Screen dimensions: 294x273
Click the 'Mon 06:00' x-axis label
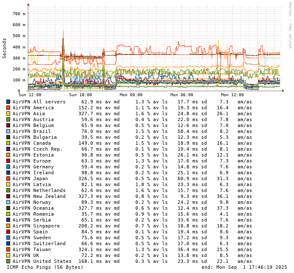pos(182,95)
